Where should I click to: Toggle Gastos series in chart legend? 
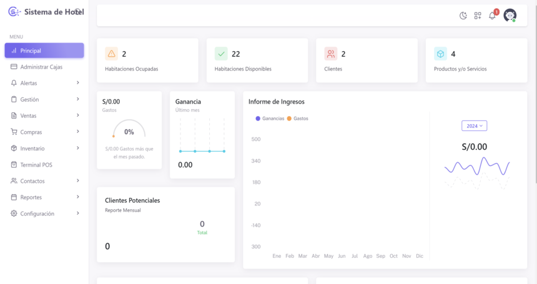[298, 119]
